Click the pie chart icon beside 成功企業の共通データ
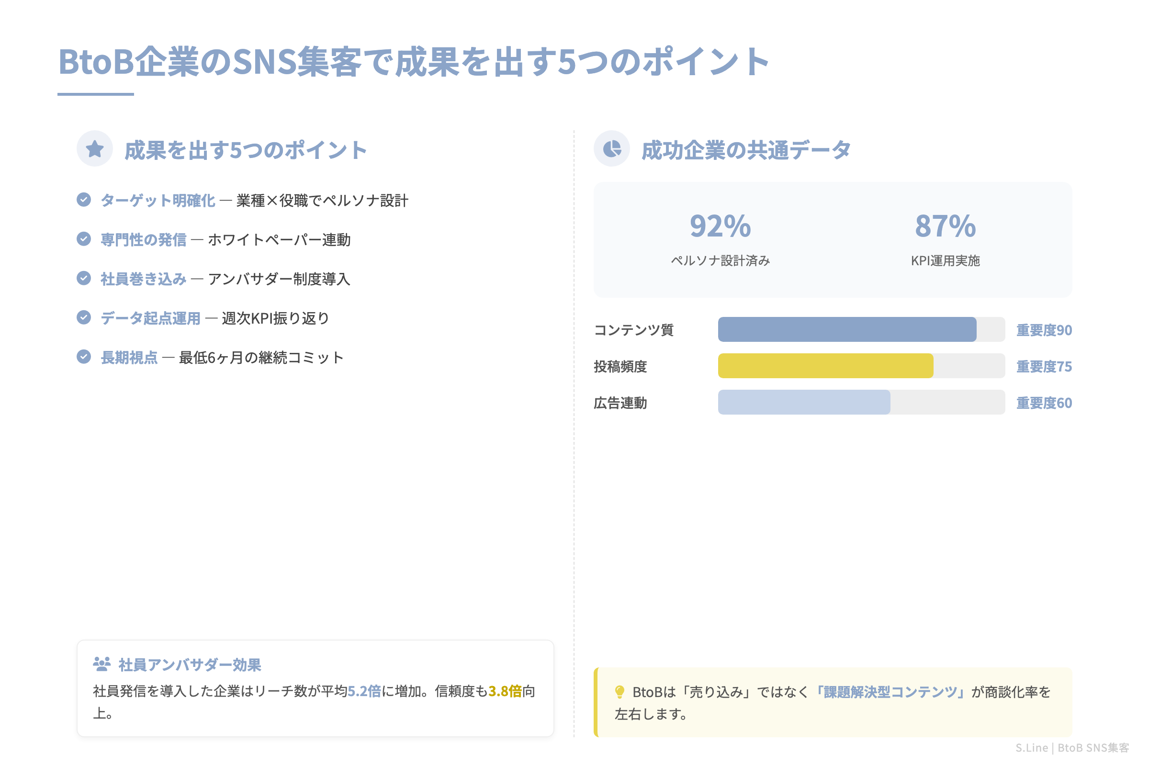 click(x=612, y=148)
